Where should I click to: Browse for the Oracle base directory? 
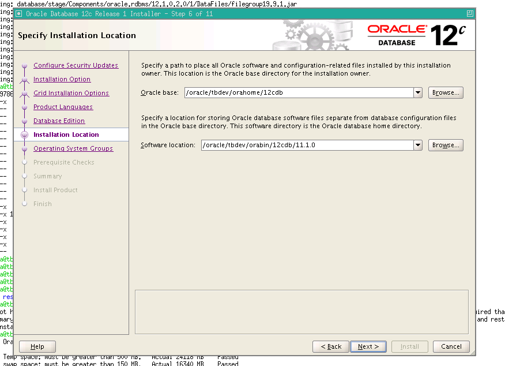tap(445, 92)
